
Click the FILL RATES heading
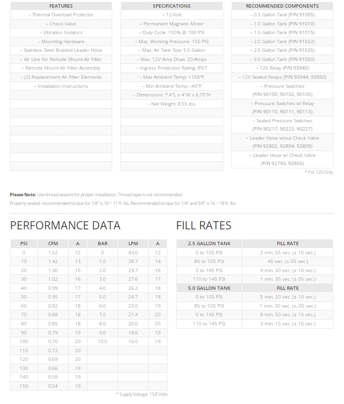pos(203,226)
